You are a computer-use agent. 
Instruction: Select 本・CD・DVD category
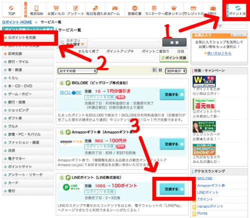pos(28,86)
